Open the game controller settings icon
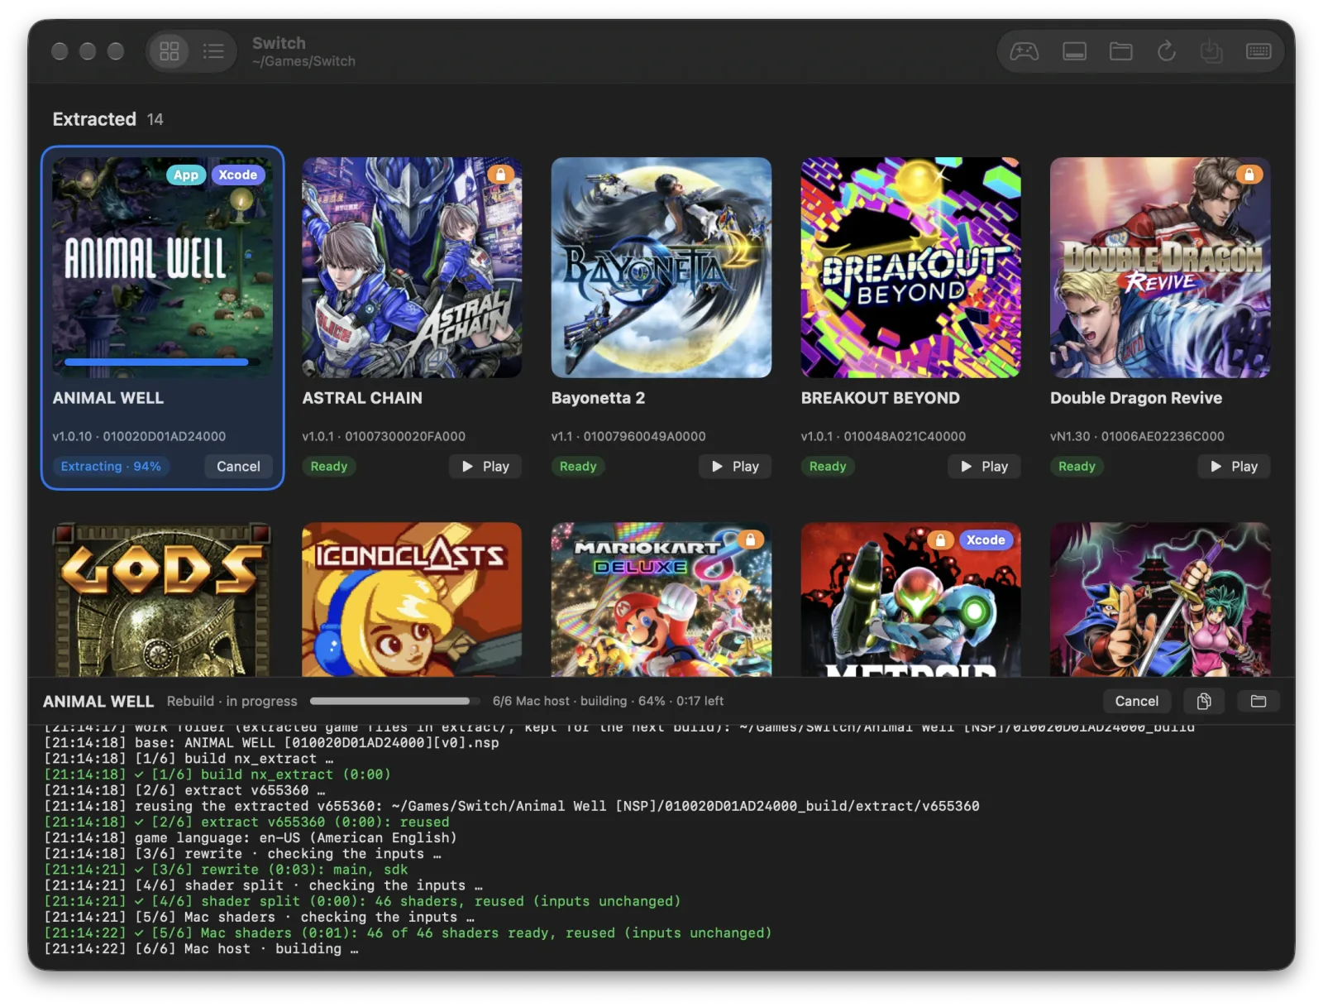Screen dimensions: 1323x1007 coord(1024,52)
